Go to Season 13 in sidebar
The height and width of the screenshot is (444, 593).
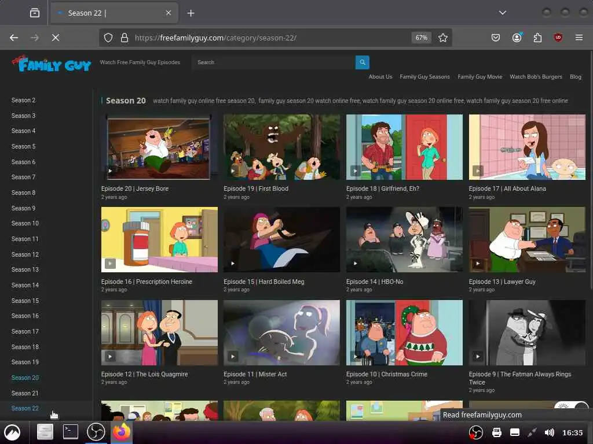pyautogui.click(x=25, y=269)
